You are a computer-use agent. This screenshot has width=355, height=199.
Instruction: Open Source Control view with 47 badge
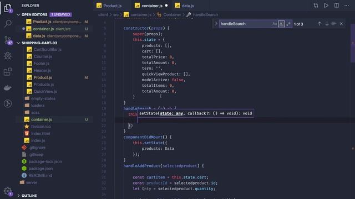click(8, 40)
